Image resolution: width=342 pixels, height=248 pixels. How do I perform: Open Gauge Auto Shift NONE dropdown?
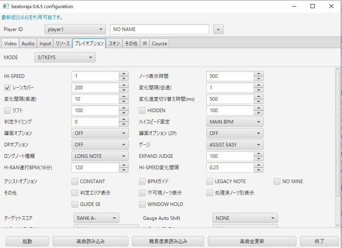tap(245, 218)
